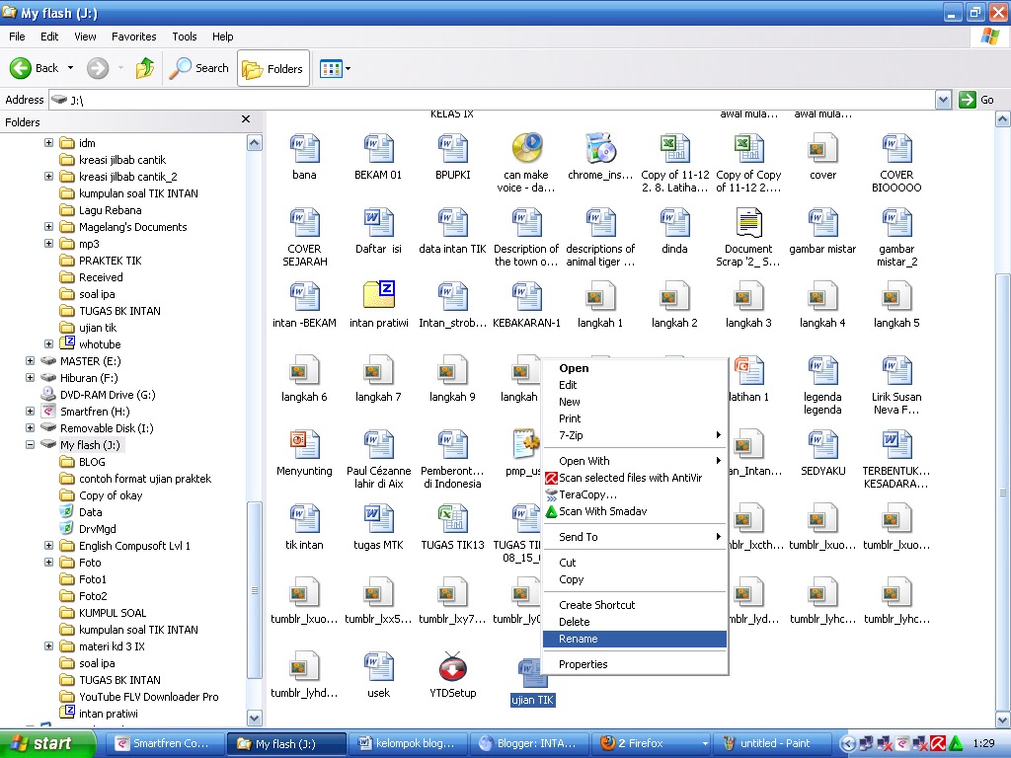The image size is (1011, 758).
Task: Go up one folder level icon
Action: click(x=145, y=68)
